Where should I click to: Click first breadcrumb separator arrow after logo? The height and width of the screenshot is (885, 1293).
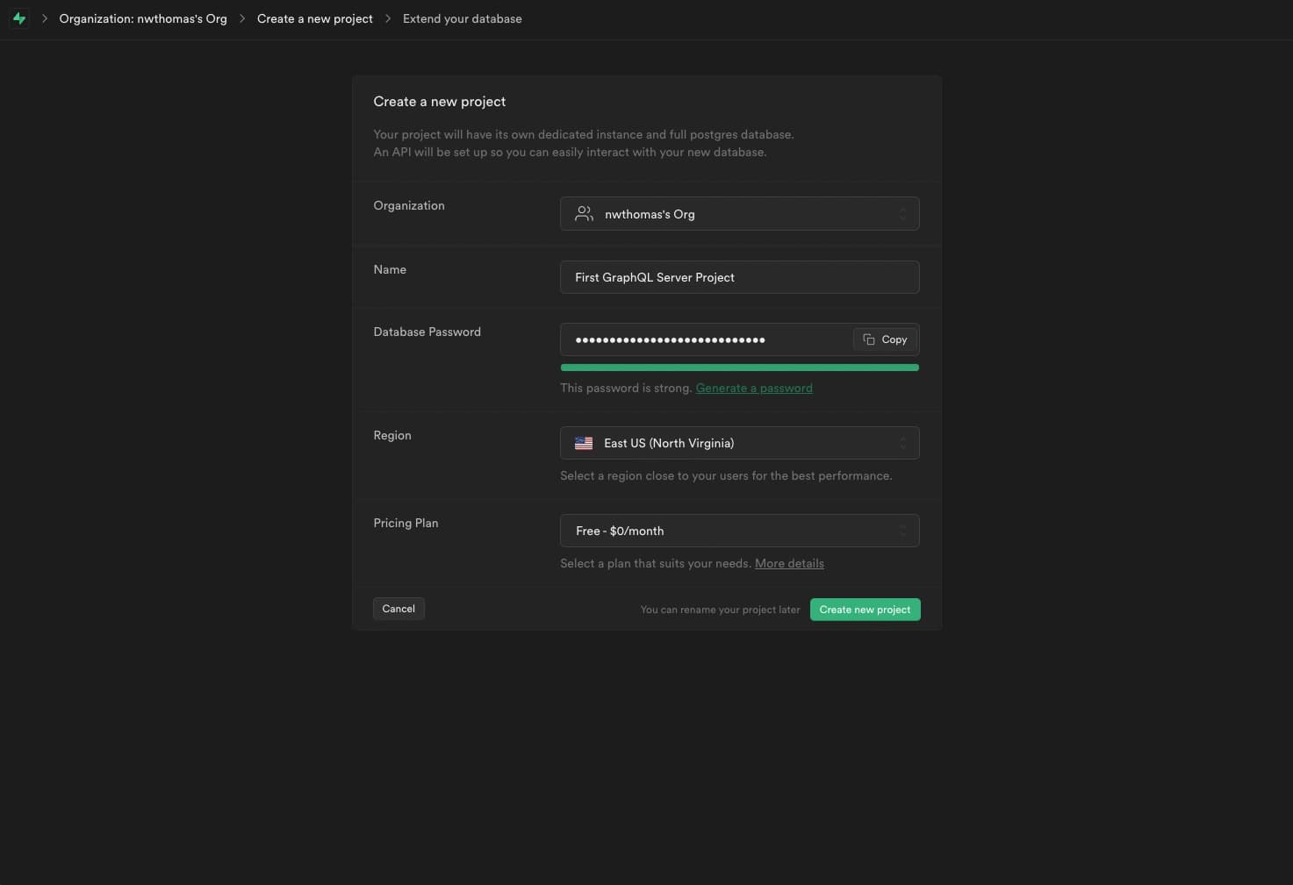45,18
